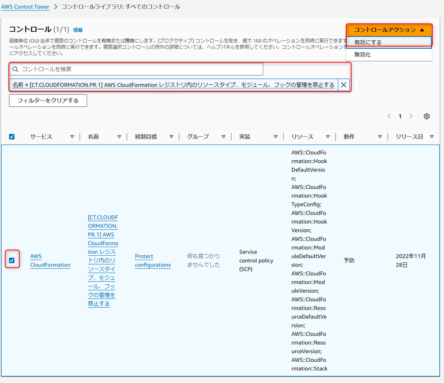Image resolution: width=444 pixels, height=383 pixels.
Task: Select page number 1
Action: (400, 116)
